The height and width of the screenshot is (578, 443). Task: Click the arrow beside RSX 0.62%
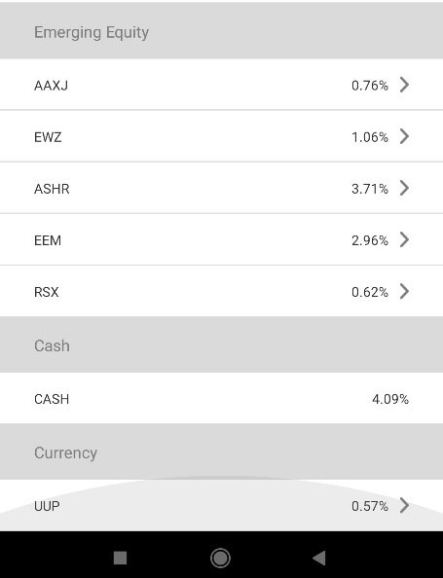pyautogui.click(x=405, y=291)
